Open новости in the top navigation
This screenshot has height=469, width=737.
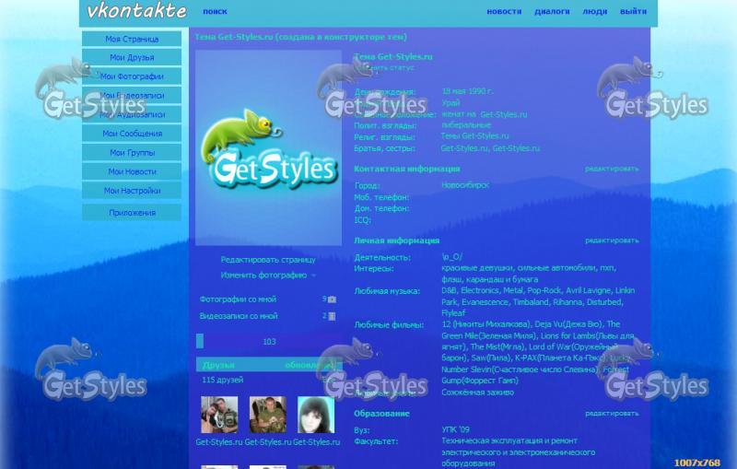[504, 12]
